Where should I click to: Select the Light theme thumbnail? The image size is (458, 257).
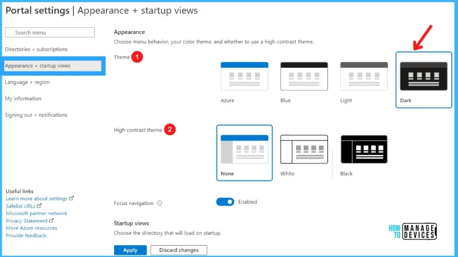click(364, 76)
